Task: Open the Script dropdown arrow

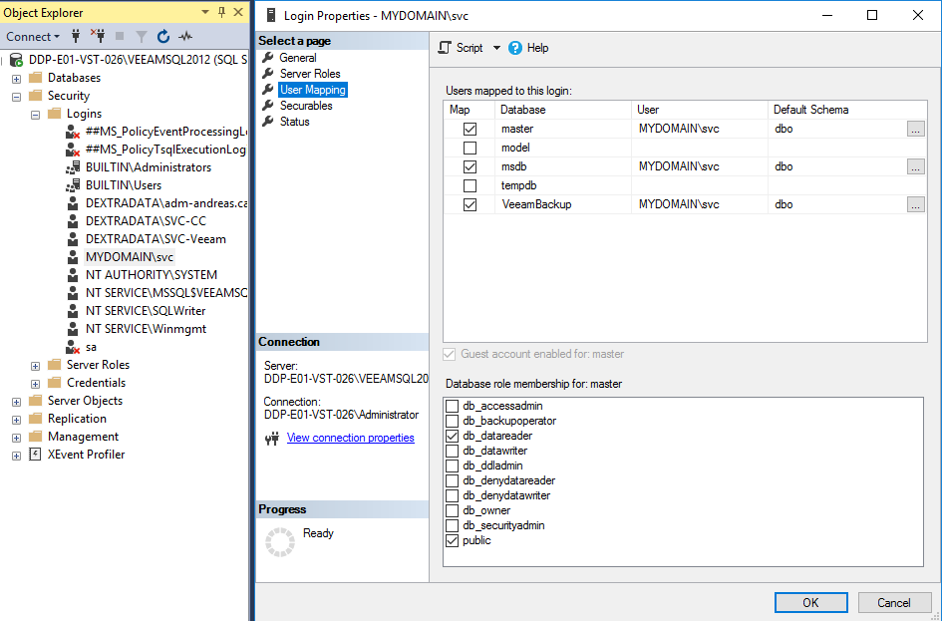Action: [496, 48]
